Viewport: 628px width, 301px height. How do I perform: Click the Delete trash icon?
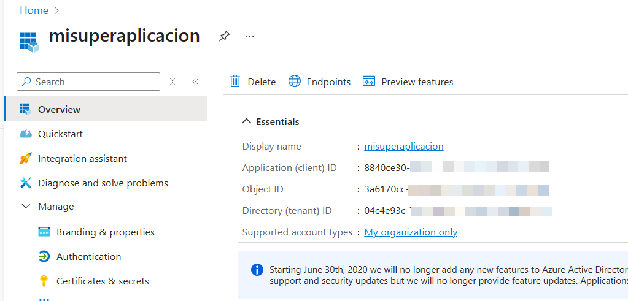click(235, 81)
